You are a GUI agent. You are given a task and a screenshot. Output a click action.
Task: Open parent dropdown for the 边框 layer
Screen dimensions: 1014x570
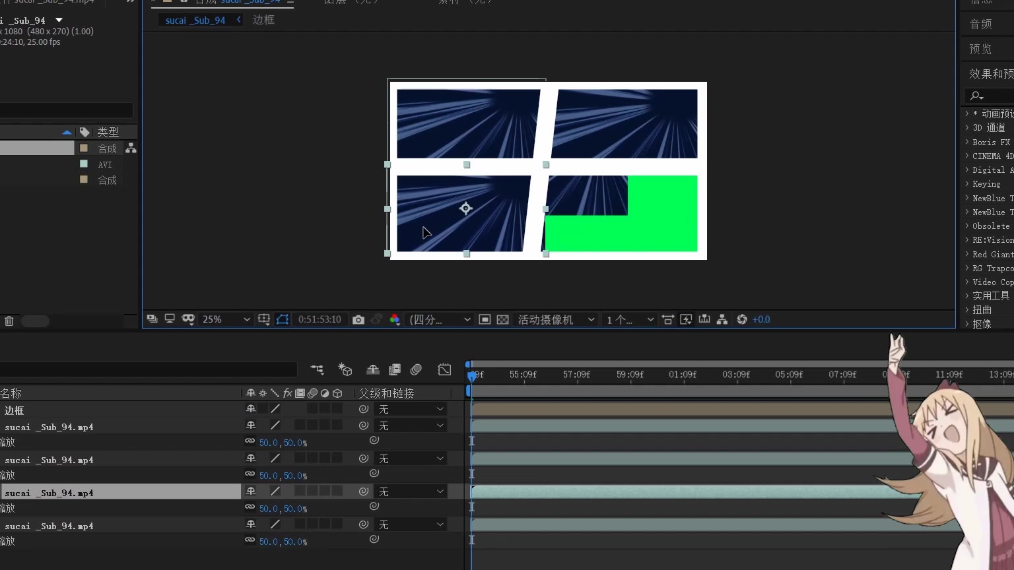[411, 410]
